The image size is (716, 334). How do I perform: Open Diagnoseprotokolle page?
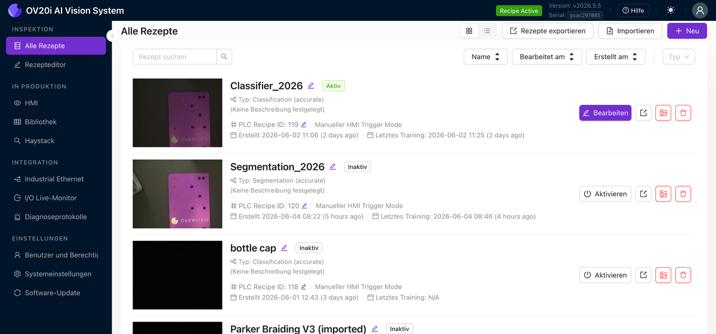tap(56, 217)
